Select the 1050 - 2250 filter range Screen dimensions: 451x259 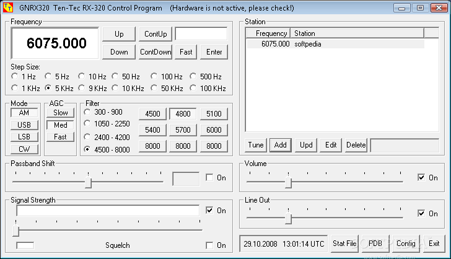point(107,124)
